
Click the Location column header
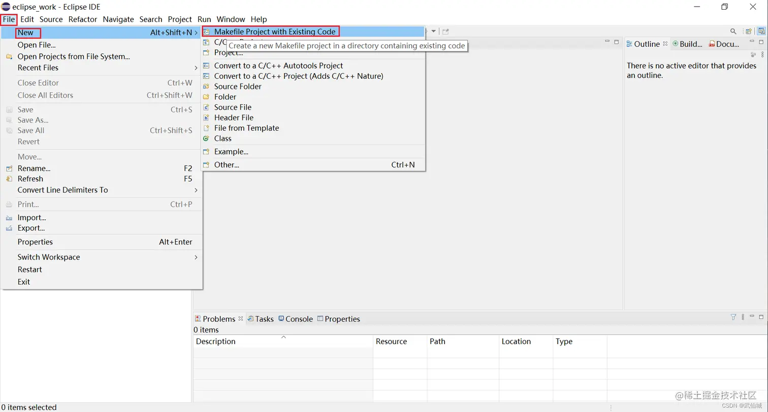click(x=526, y=341)
